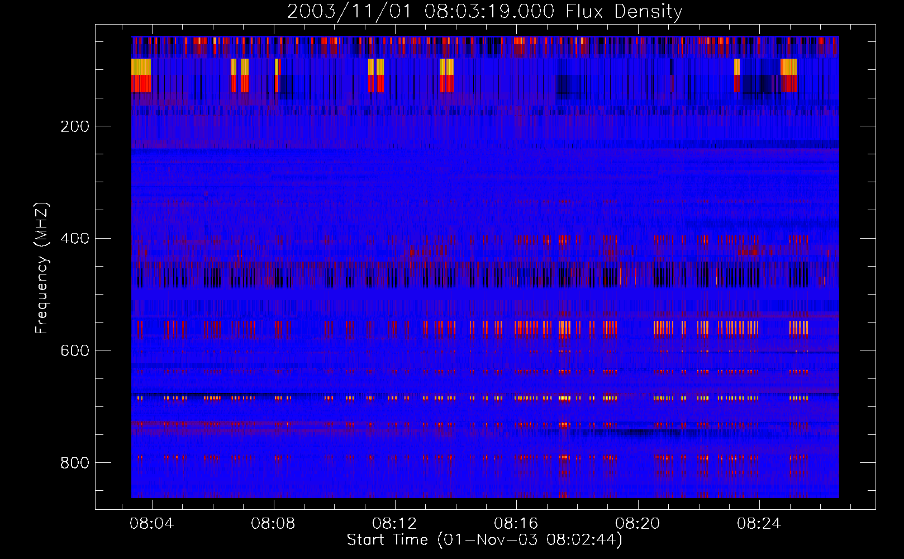Click the 08:16 time tick label

516,523
